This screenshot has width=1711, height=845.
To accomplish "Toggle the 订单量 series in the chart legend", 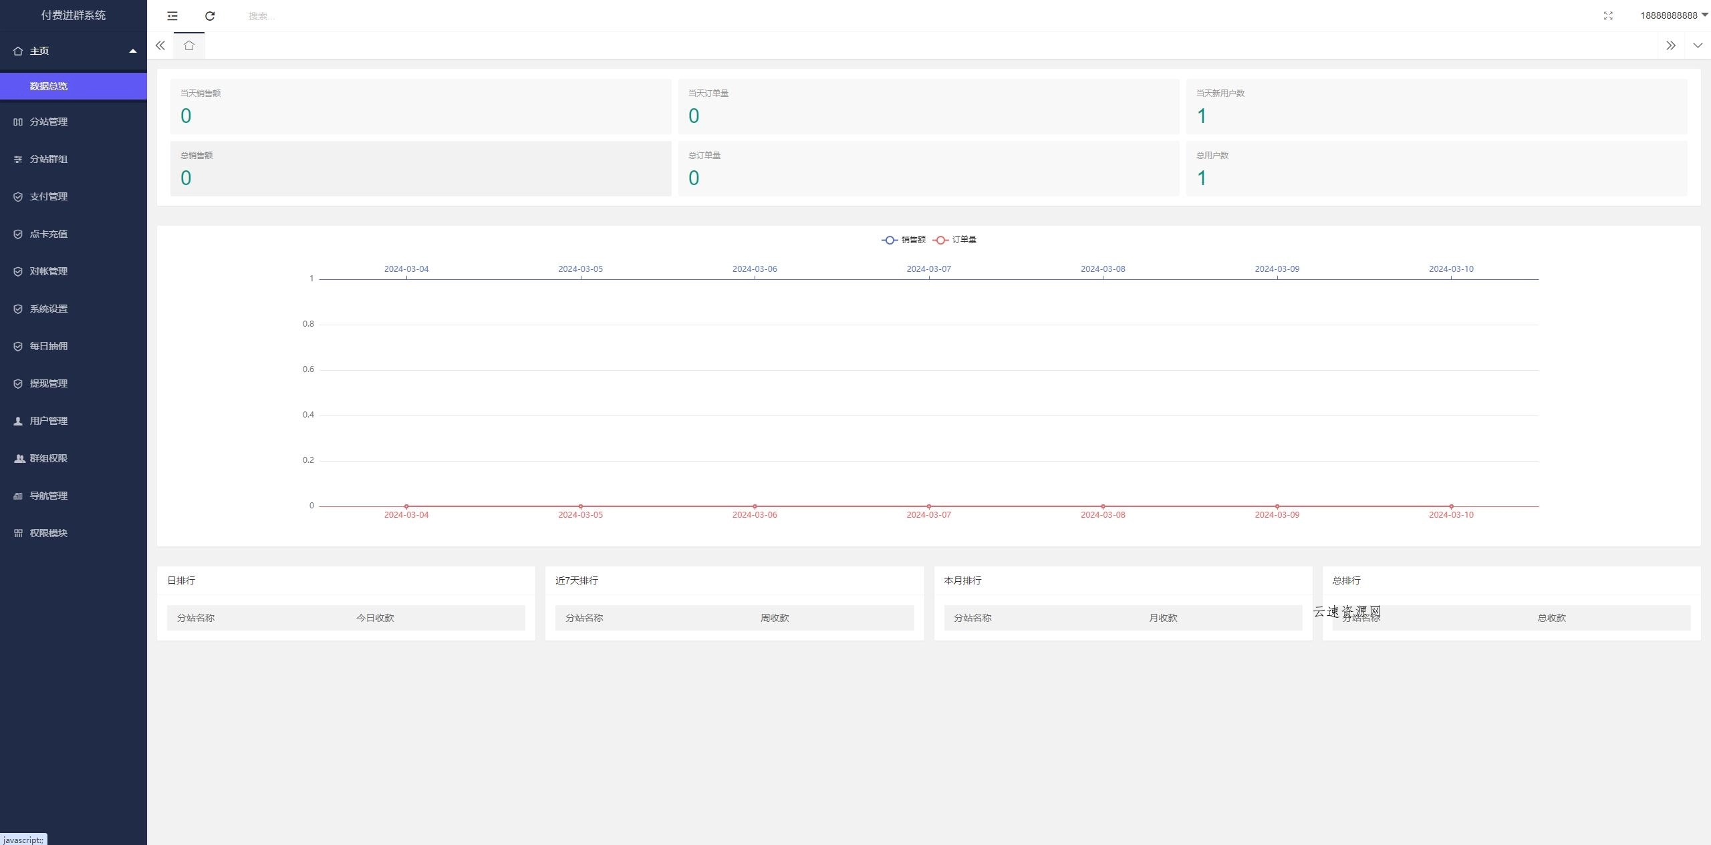I will [955, 240].
